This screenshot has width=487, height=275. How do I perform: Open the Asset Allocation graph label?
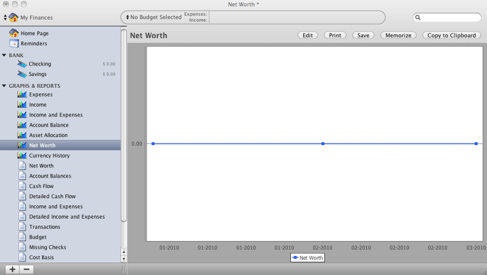pyautogui.click(x=48, y=135)
